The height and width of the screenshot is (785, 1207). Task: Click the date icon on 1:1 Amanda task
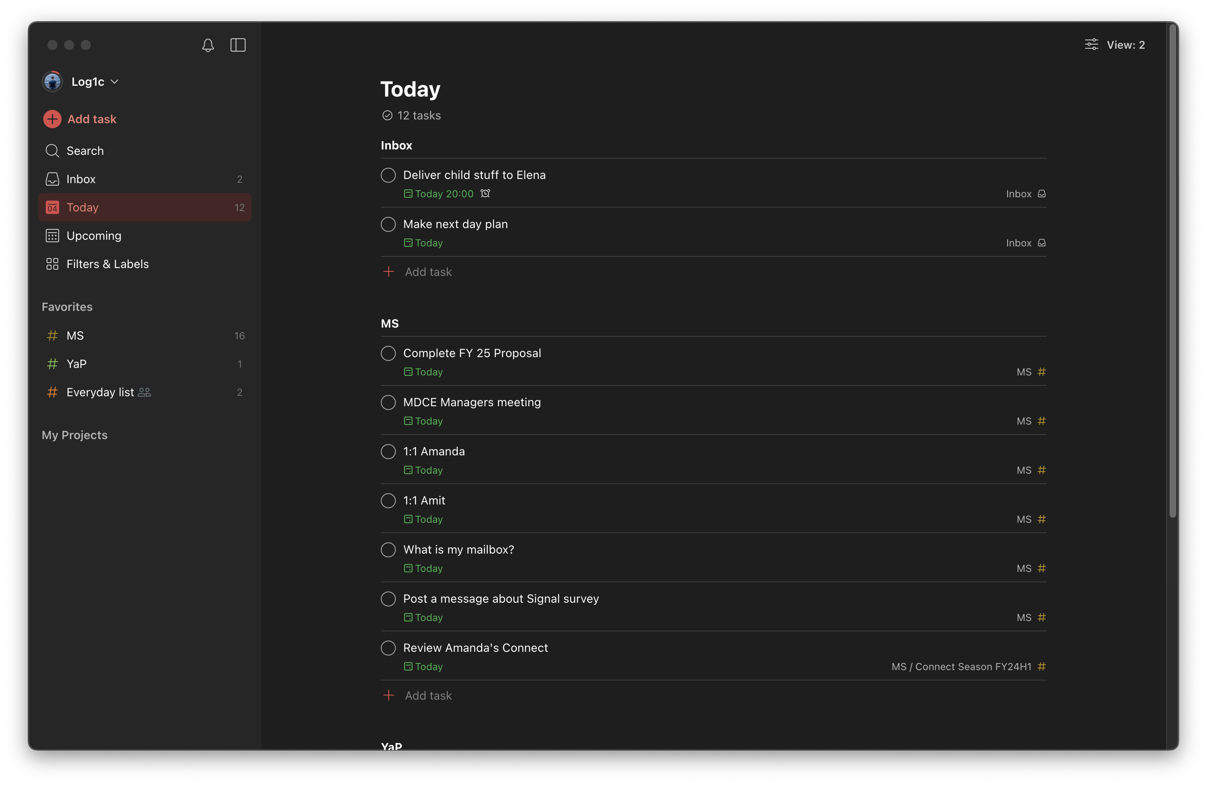[408, 470]
